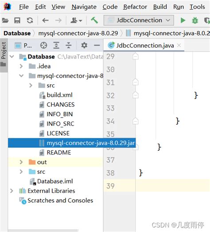Open the Run menu
The image size is (210, 232).
pos(179,7)
